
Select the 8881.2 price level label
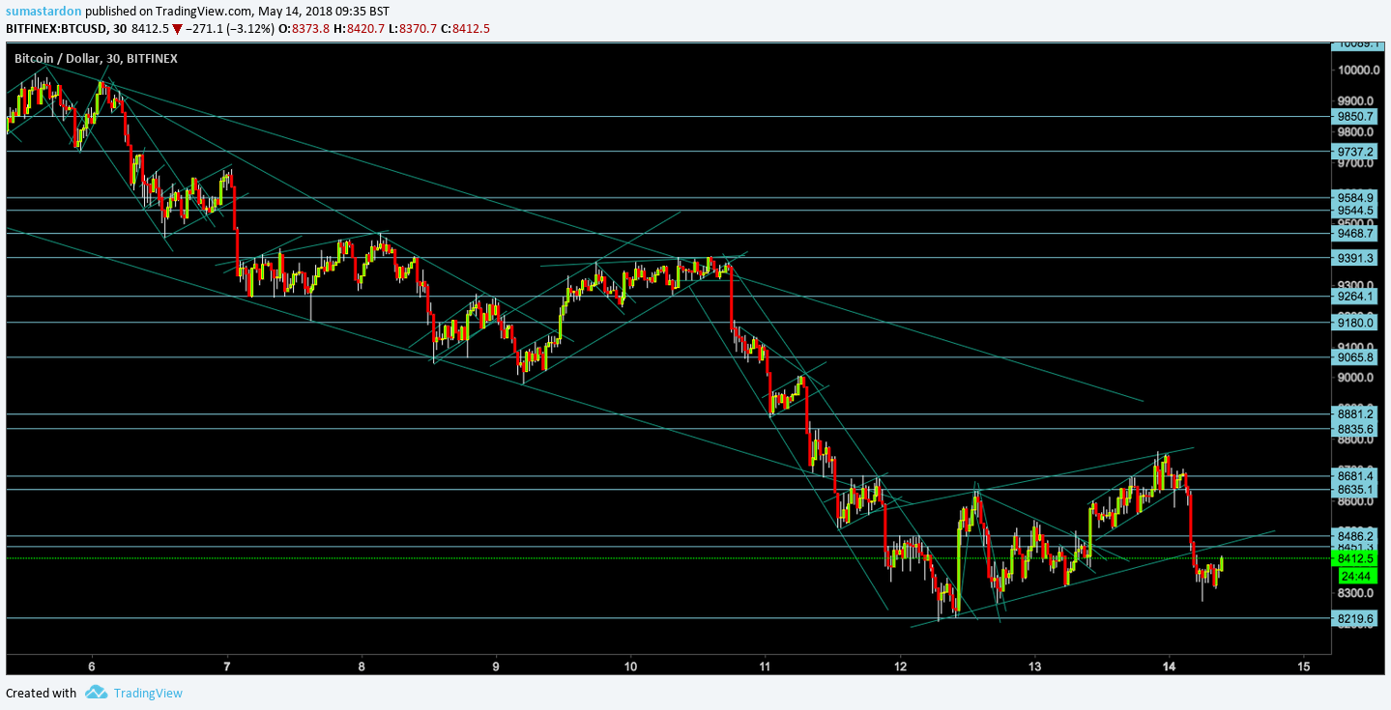[x=1353, y=414]
